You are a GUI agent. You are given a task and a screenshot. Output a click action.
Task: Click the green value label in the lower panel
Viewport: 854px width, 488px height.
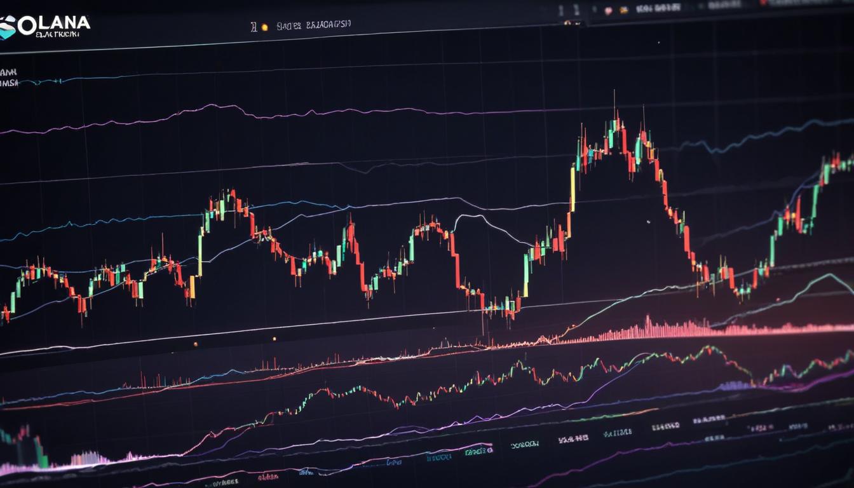tap(477, 451)
